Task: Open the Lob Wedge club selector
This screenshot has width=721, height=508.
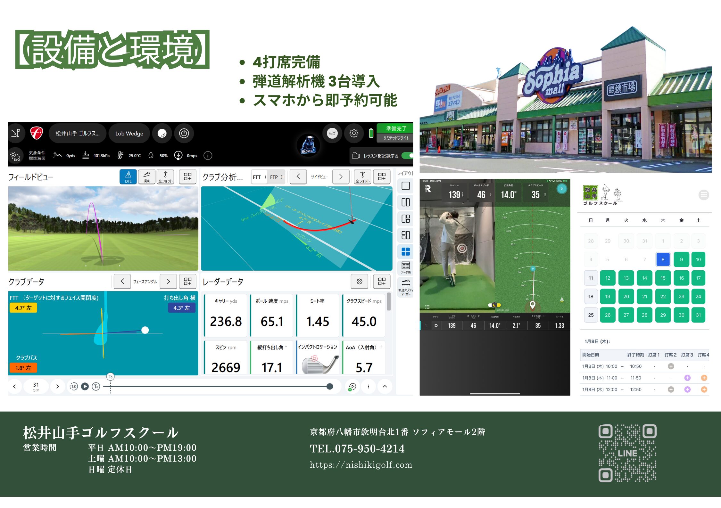Action: click(x=129, y=134)
